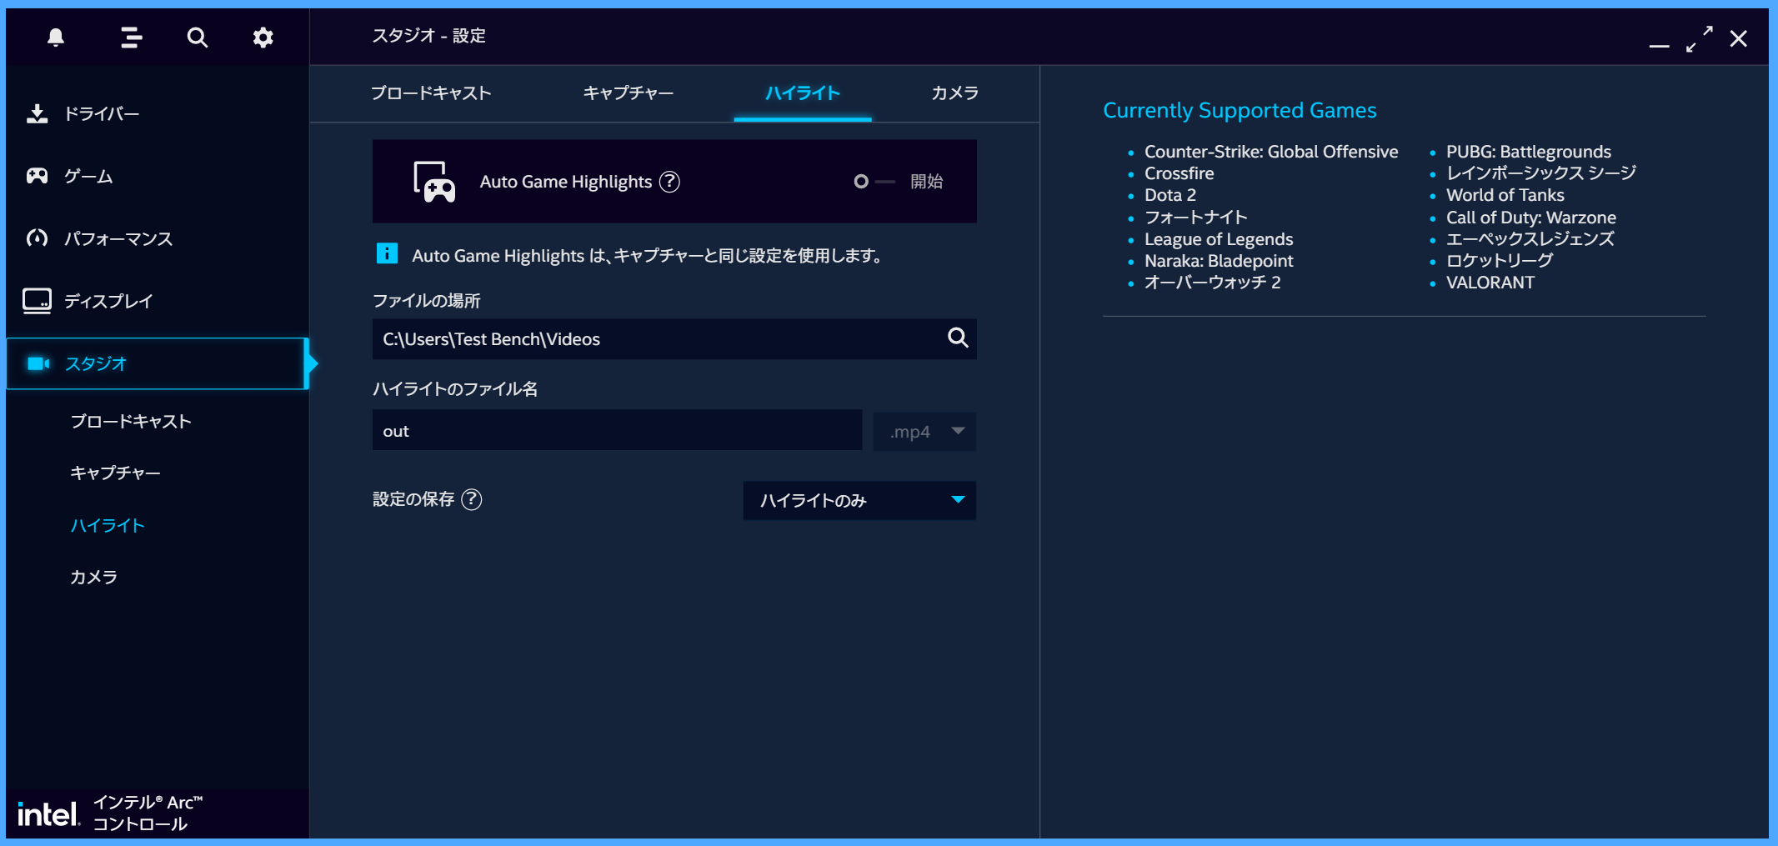Viewport: 1778px width, 846px height.
Task: Toggle full screen with the expand arrows
Action: click(1699, 38)
